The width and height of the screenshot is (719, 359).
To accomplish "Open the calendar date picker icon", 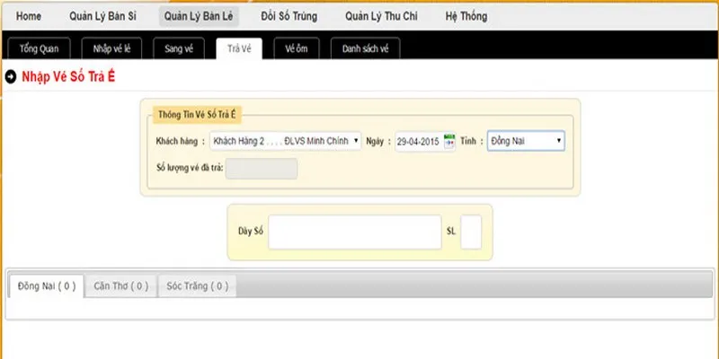I will click(x=449, y=140).
